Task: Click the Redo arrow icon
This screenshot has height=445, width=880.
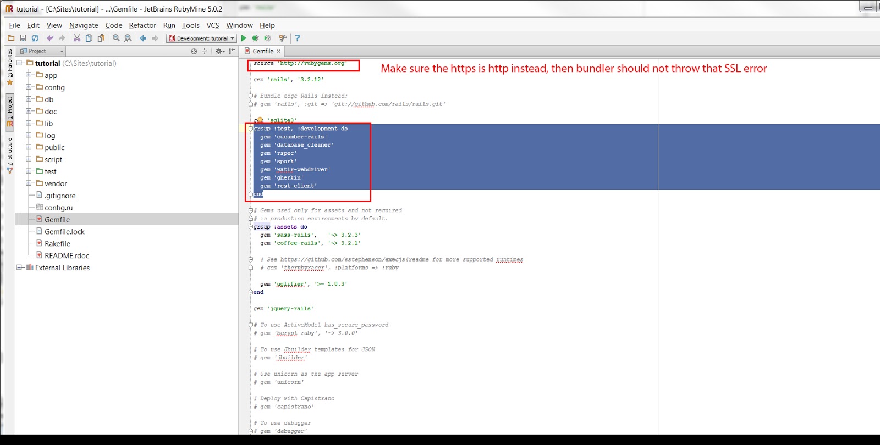Action: tap(62, 38)
